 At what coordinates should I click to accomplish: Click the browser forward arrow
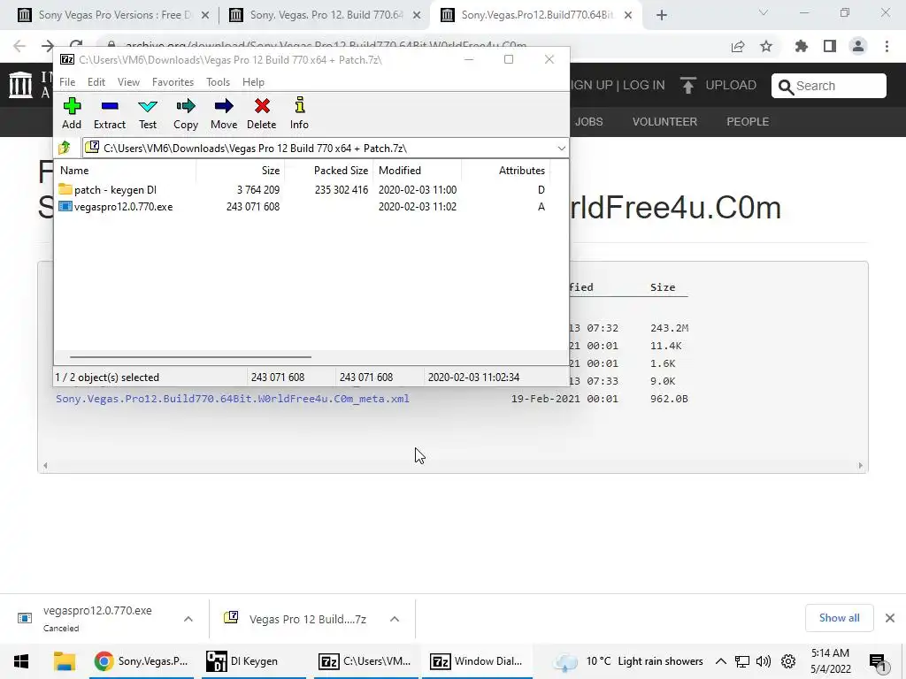(x=48, y=46)
